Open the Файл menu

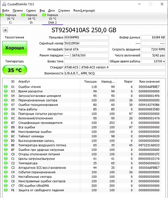point(5,11)
